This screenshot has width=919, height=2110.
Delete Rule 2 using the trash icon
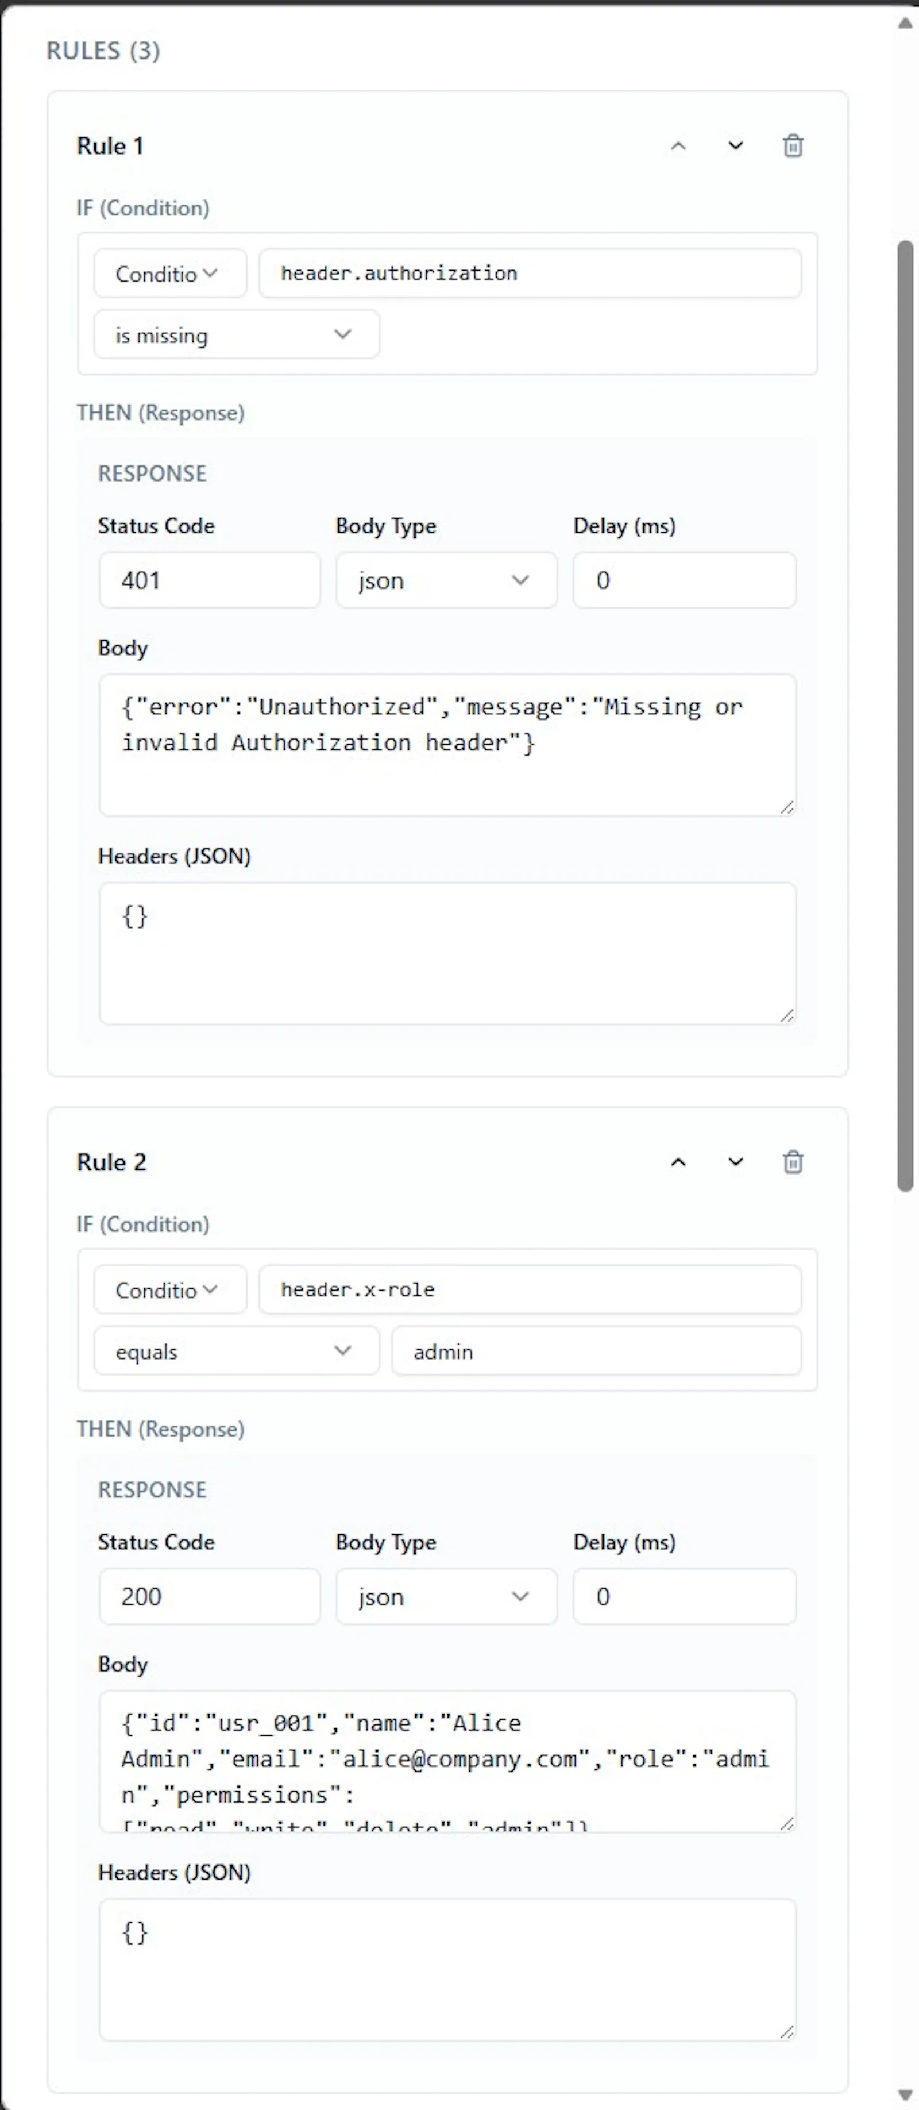793,1162
